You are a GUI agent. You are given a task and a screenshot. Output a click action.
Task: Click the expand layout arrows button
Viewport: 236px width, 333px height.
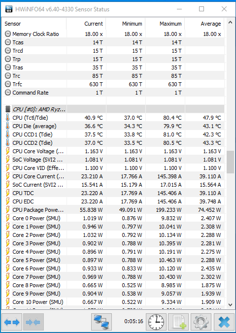(x=12, y=322)
